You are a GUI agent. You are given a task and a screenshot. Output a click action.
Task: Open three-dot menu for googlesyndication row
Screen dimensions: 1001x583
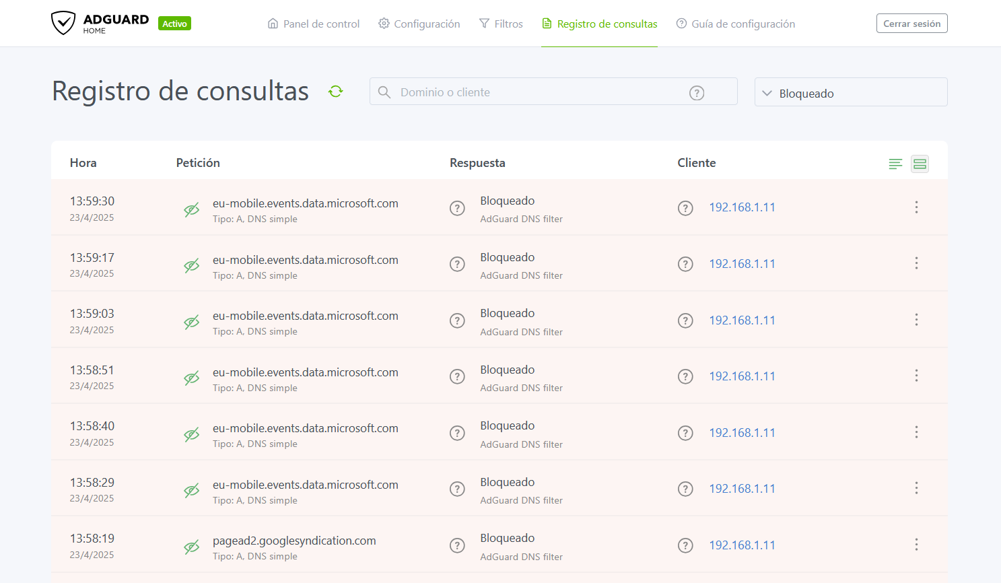916,545
